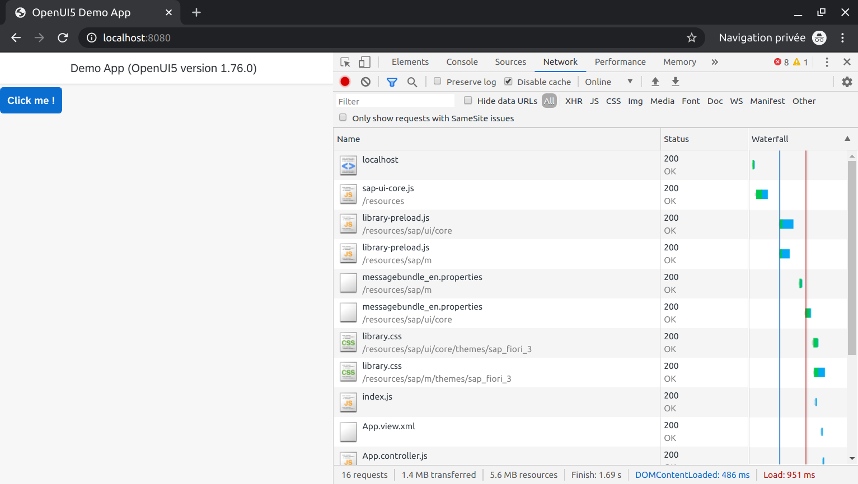858x484 pixels.
Task: Filter requests by Media type
Action: [x=662, y=101]
